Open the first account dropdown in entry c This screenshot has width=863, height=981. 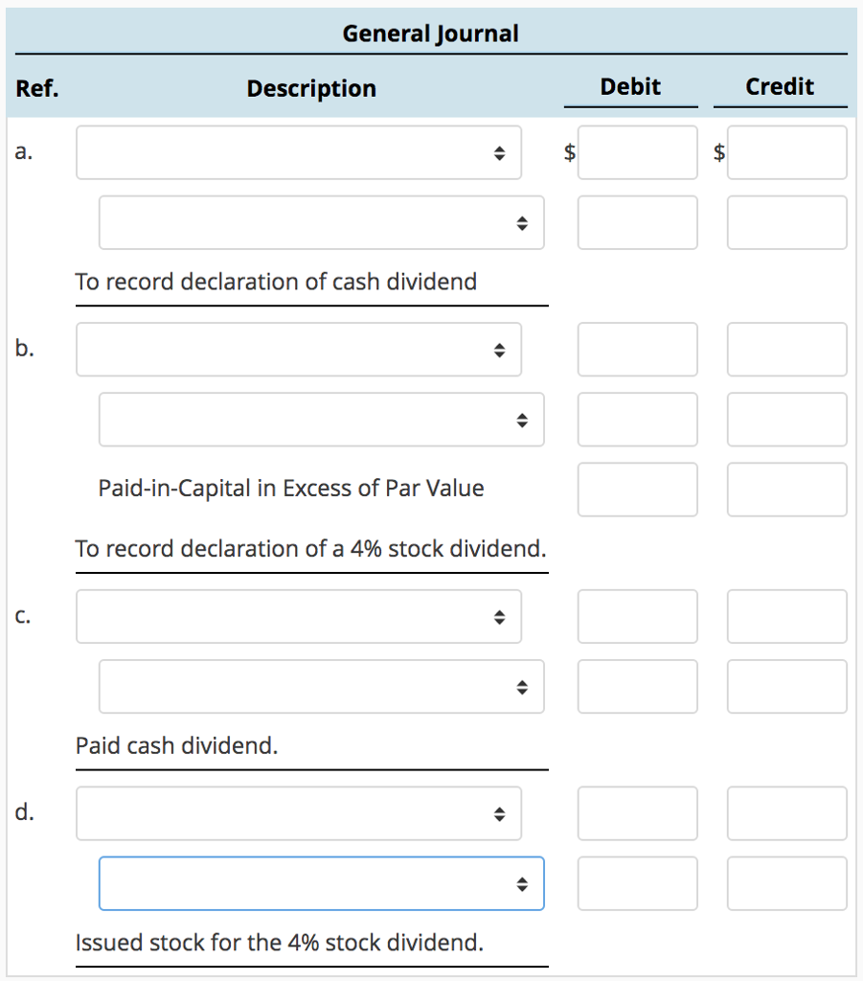[298, 616]
